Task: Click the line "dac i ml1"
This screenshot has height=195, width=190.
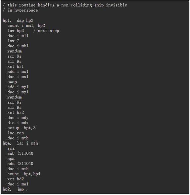Action: (x=18, y=36)
